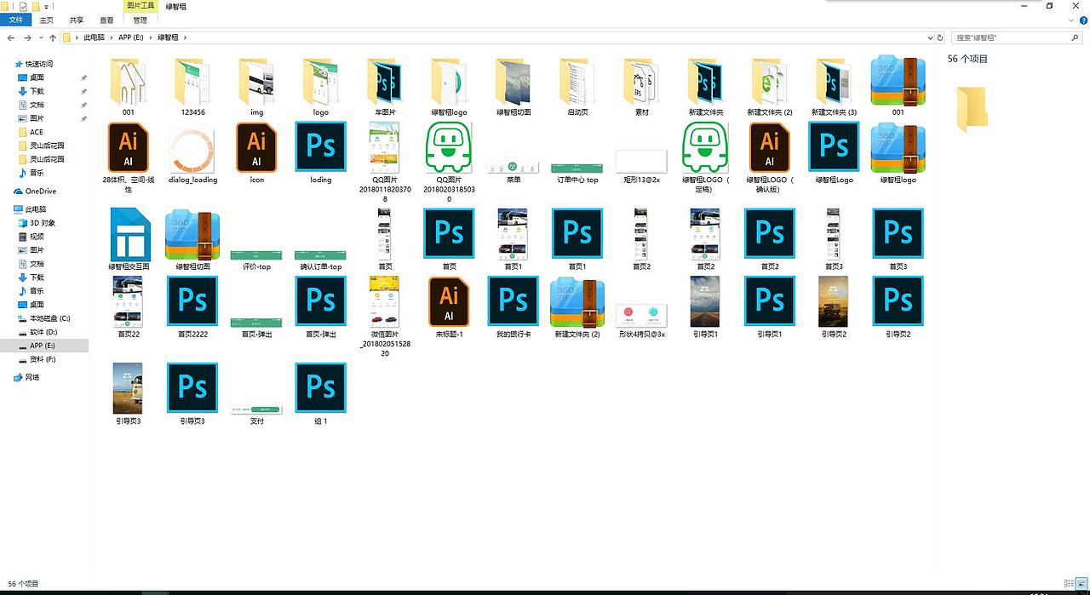Go back with the back arrow
1090x595 pixels.
11,38
